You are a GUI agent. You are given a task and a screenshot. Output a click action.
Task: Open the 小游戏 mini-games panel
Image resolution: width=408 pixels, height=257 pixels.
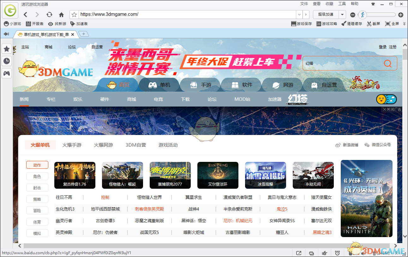coord(13,23)
